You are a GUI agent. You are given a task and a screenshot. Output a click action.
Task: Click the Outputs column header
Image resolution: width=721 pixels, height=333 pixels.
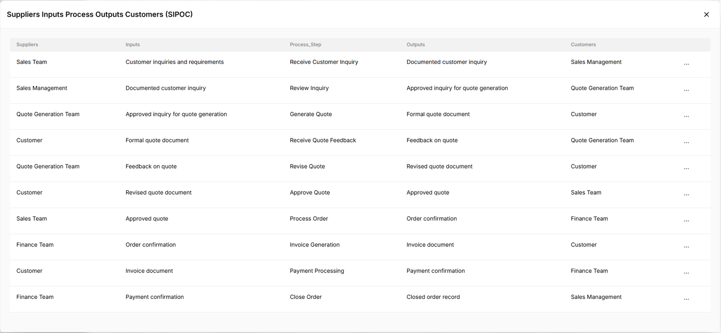pyautogui.click(x=415, y=45)
